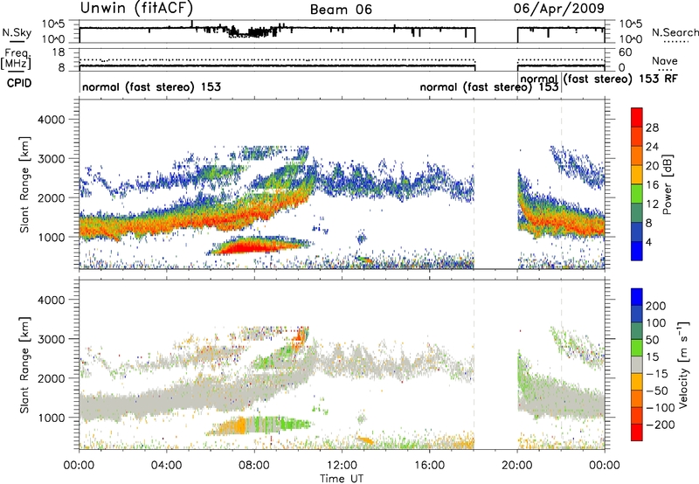Select the 'N.Sky' axis label
The height and width of the screenshot is (484, 699).
click(17, 32)
